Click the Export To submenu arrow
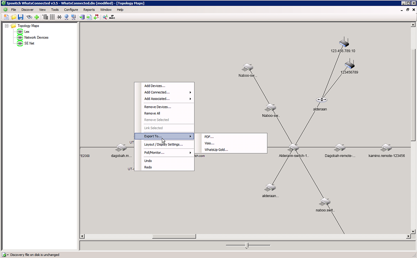417x258 pixels. pyautogui.click(x=190, y=136)
